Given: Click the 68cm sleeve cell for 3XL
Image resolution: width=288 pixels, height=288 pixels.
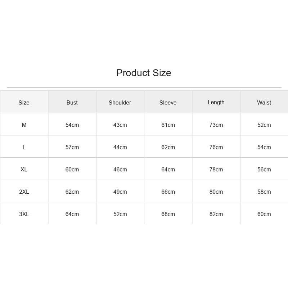Looking at the screenshot, I should coord(168,214).
